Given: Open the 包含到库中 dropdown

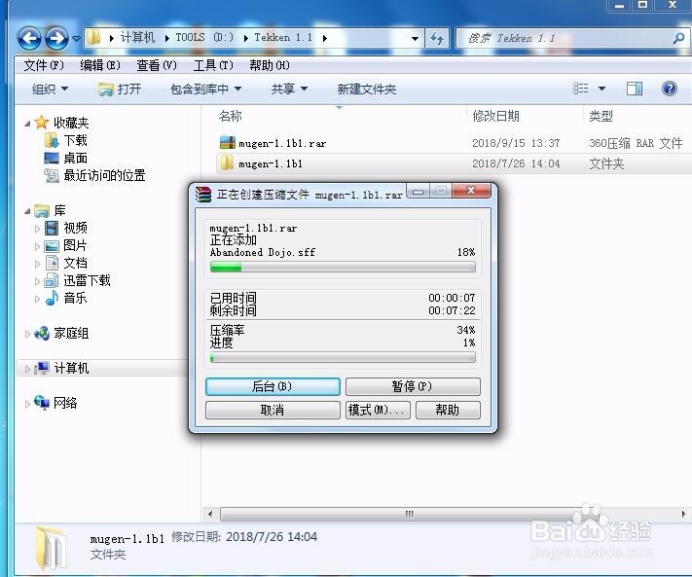Looking at the screenshot, I should click(x=205, y=90).
